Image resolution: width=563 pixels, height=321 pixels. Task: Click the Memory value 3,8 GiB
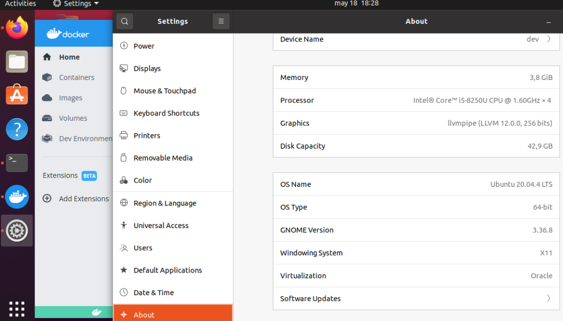point(541,77)
